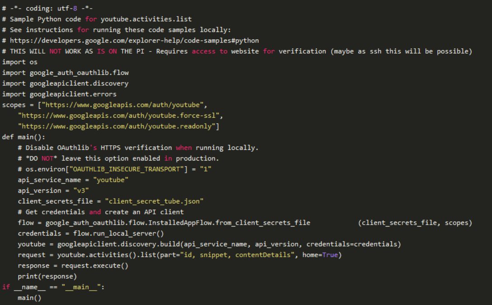This screenshot has width=492, height=305.
Task: Click the 'response = request.execute()' line
Action: tap(73, 266)
